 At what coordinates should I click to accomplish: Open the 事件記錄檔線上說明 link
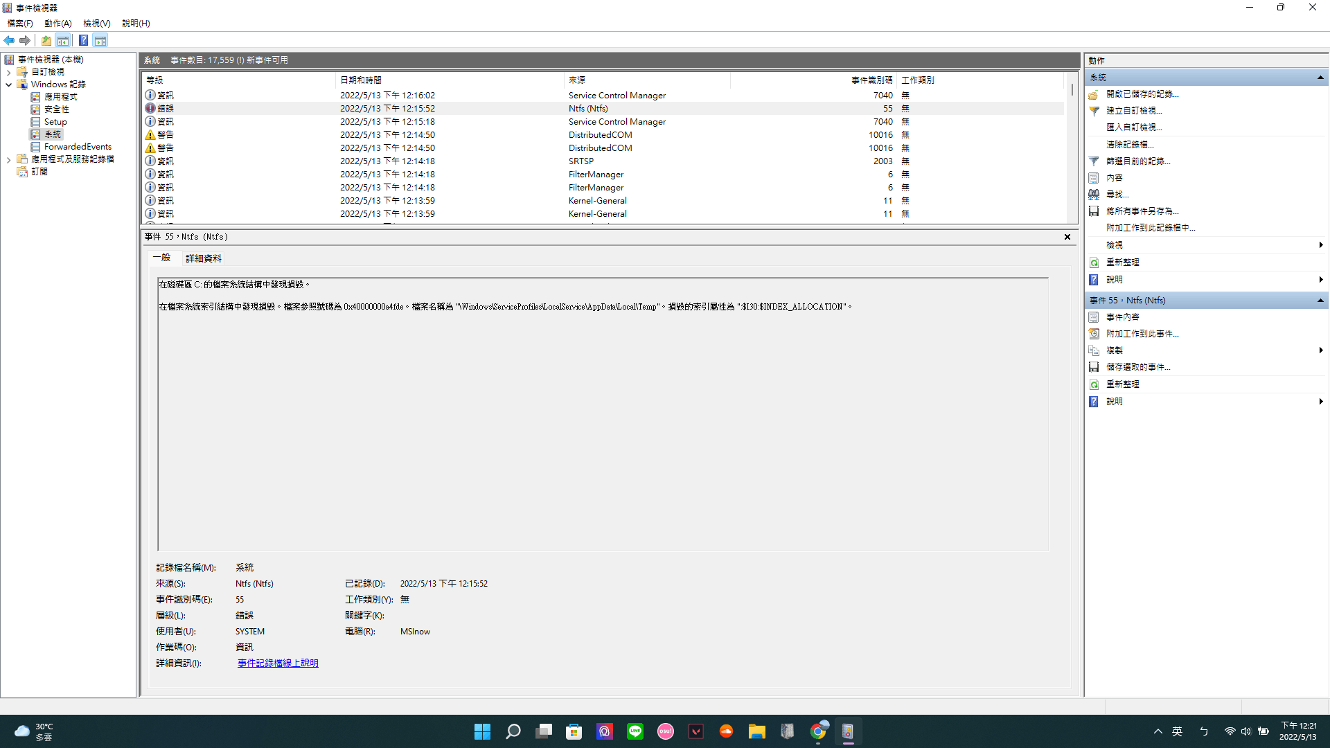tap(278, 664)
